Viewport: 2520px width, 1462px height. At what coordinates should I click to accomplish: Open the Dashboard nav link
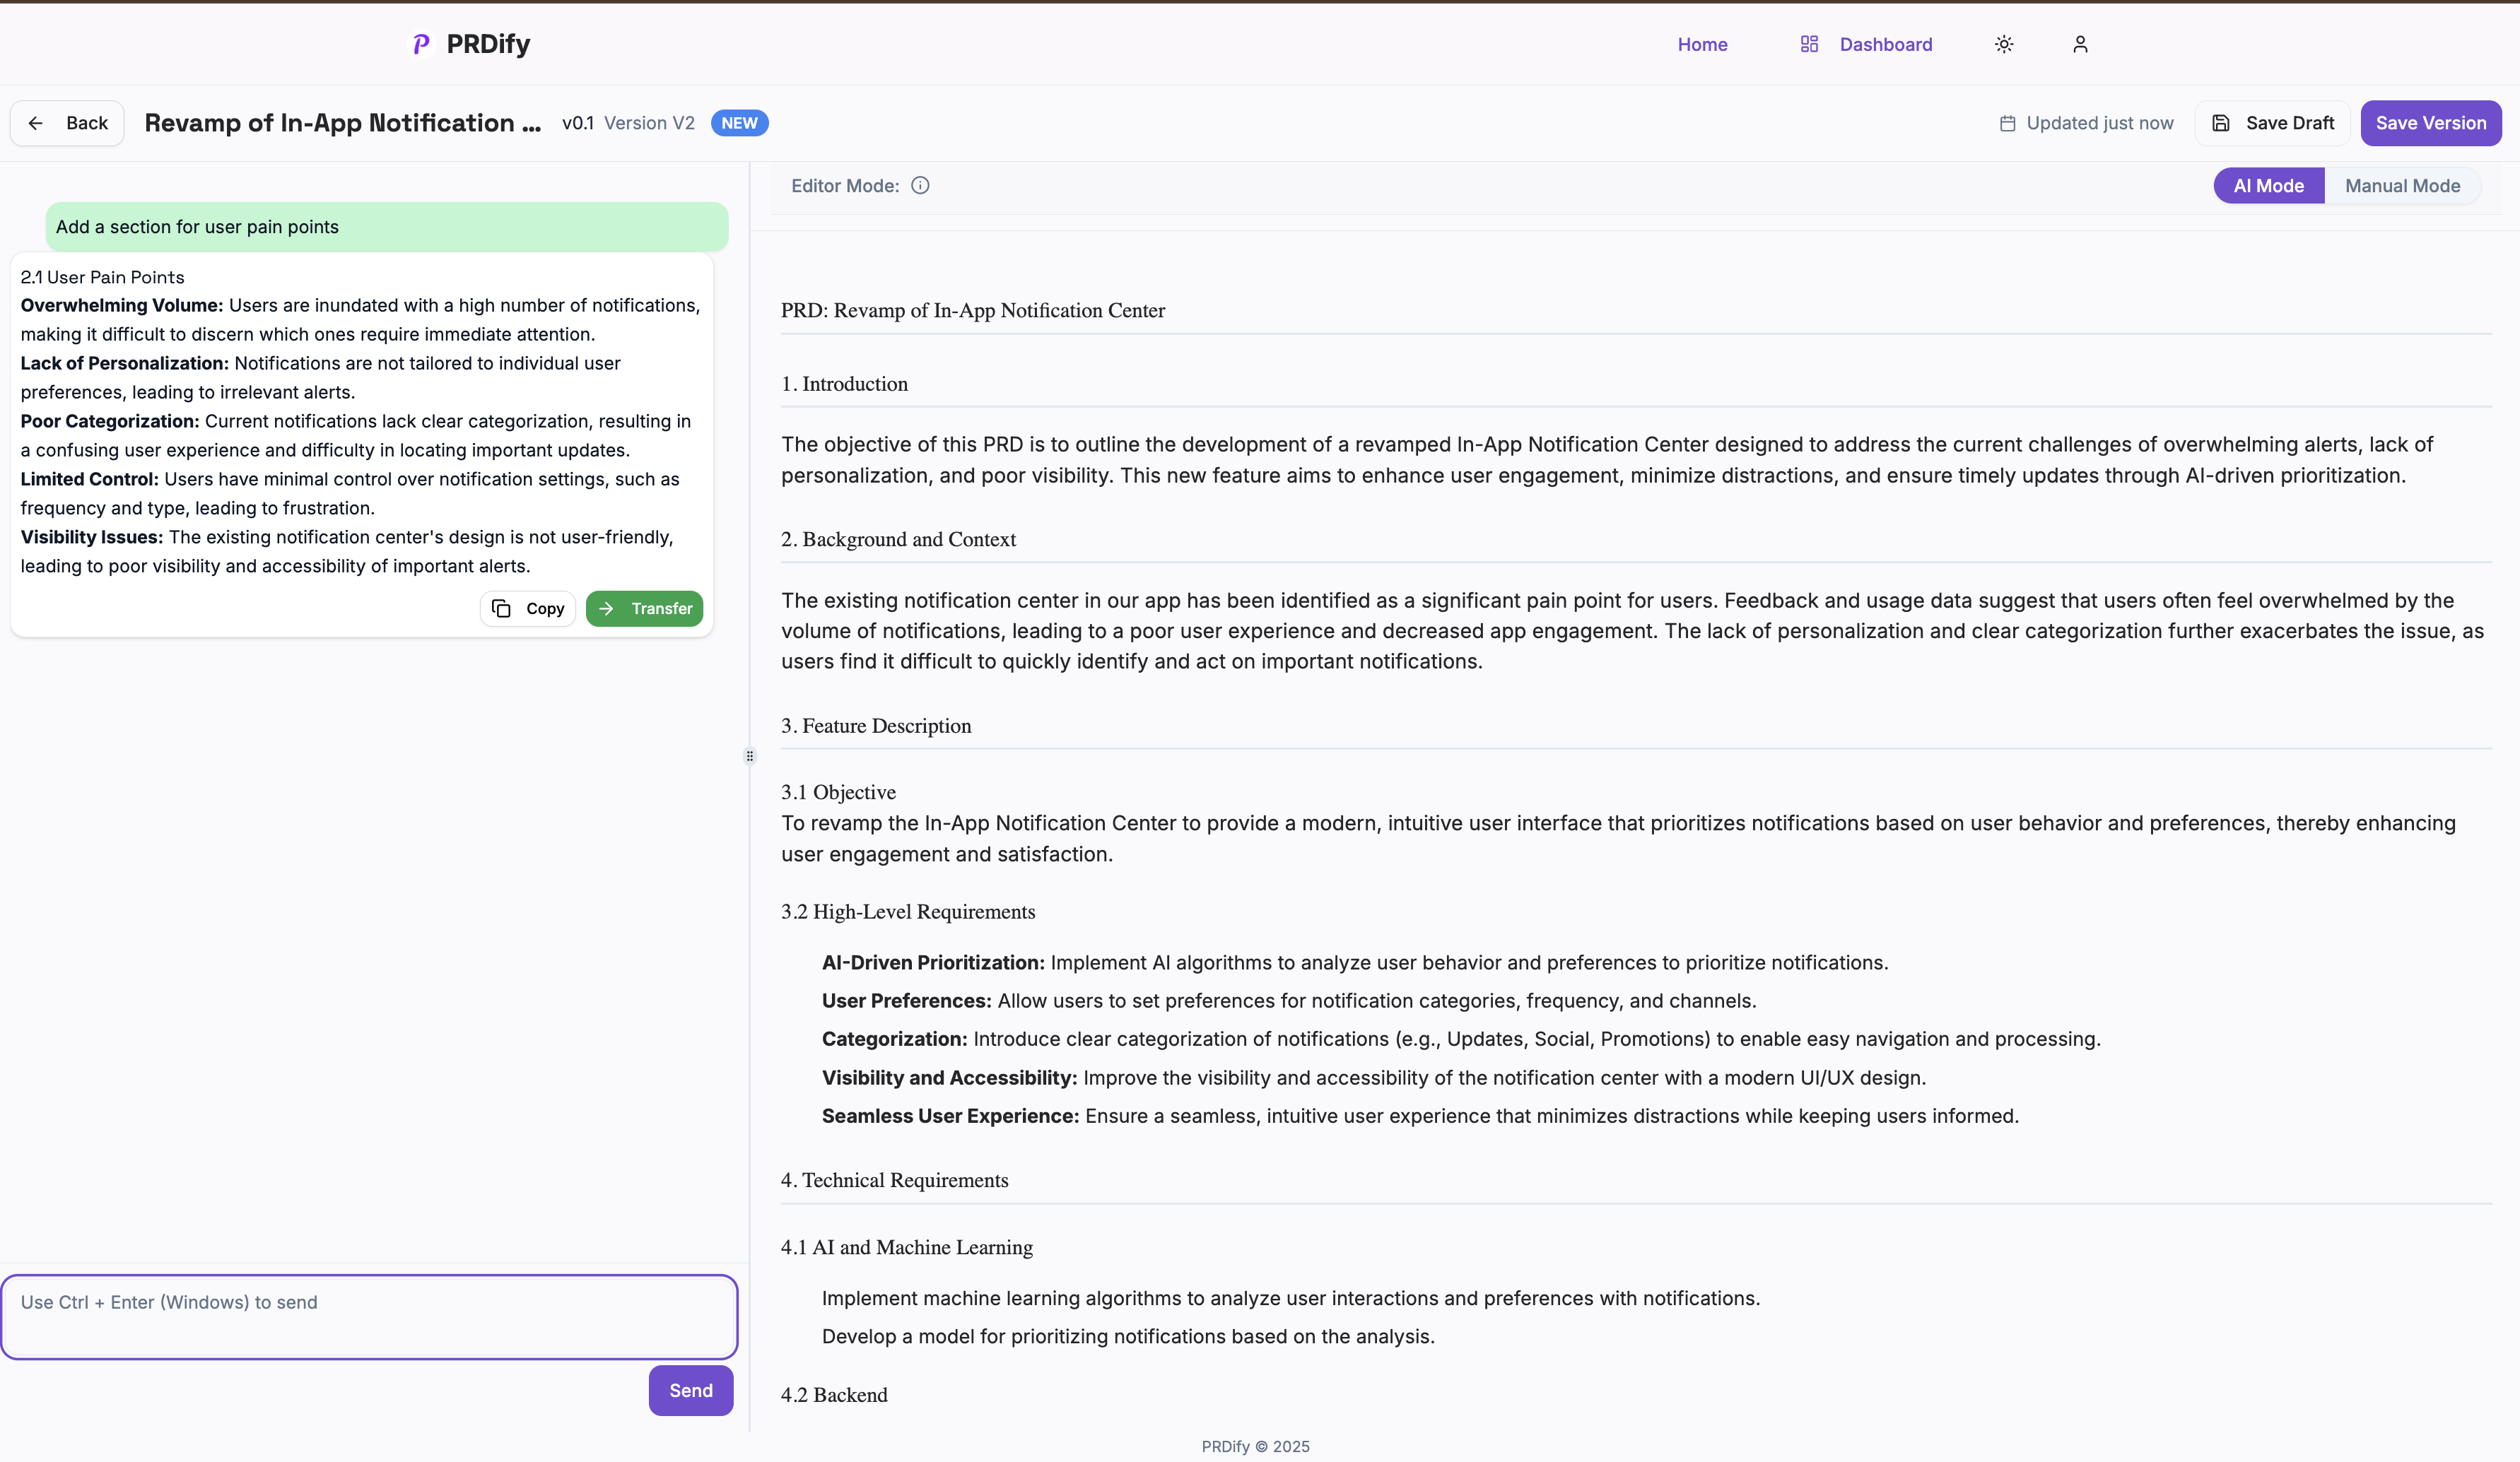(x=1885, y=44)
